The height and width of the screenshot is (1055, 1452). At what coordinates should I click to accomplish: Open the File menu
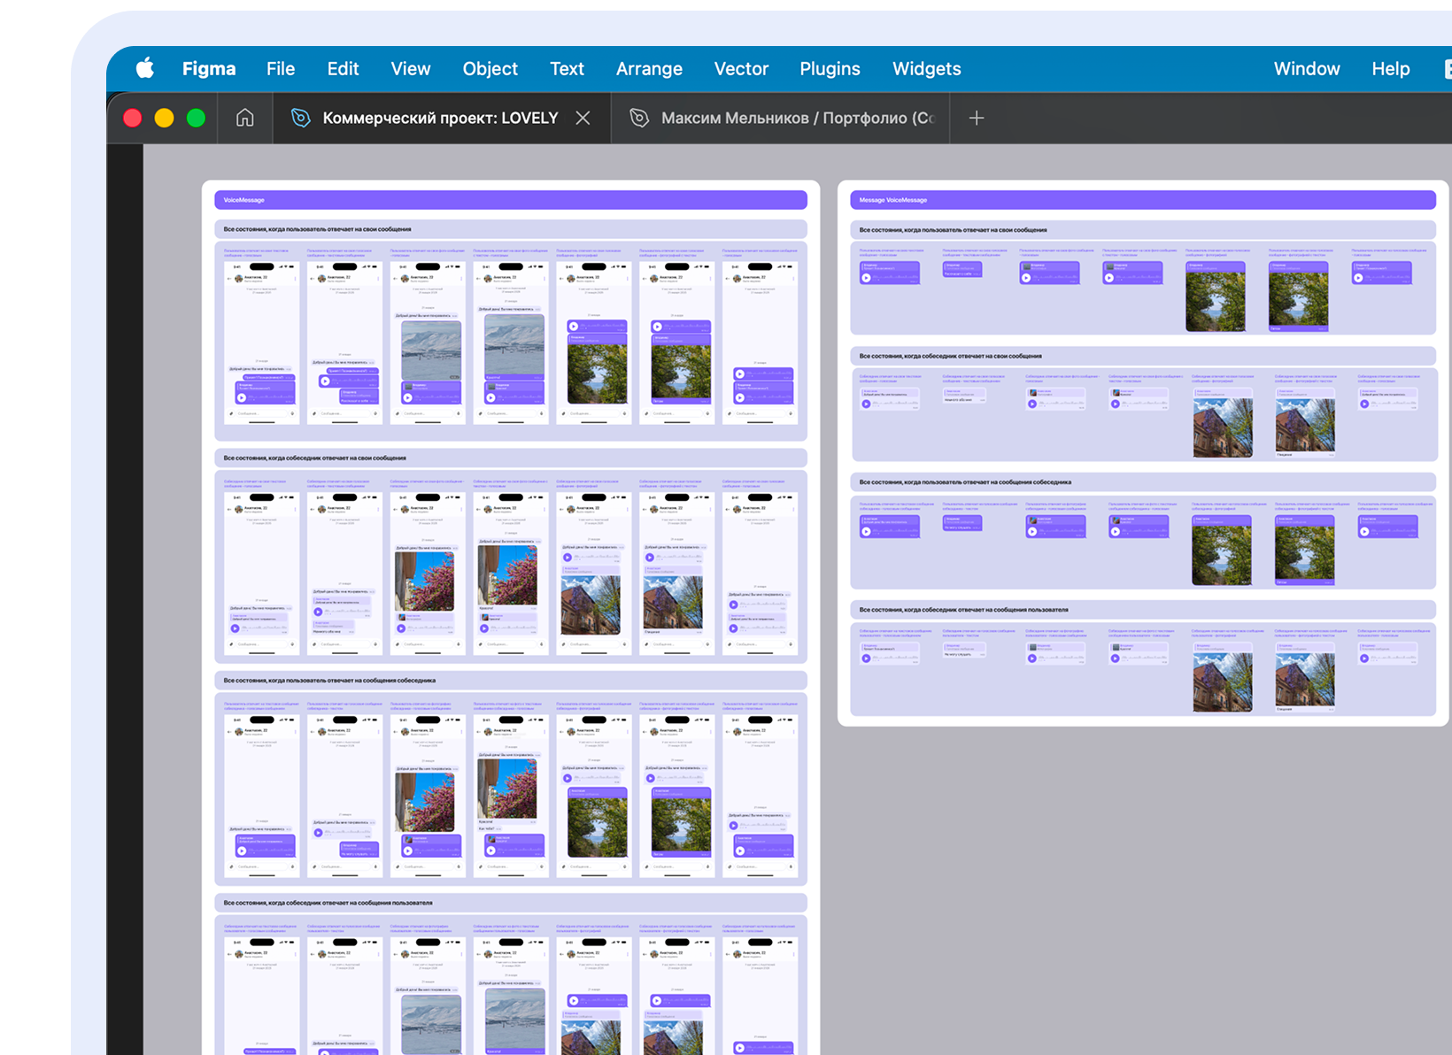(x=280, y=69)
